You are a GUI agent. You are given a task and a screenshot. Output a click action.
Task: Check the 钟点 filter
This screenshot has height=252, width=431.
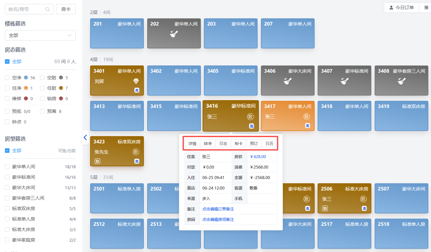7,122
